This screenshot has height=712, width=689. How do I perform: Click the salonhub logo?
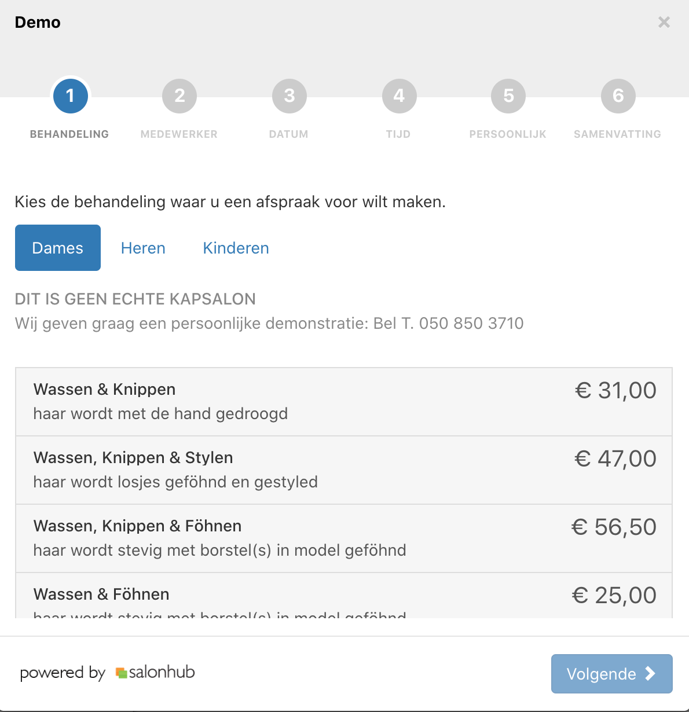[155, 673]
